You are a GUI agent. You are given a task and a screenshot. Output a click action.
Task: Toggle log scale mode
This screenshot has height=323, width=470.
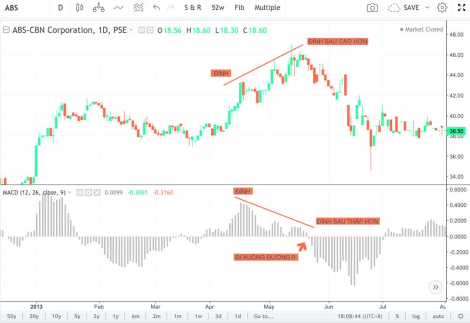pyautogui.click(x=415, y=316)
